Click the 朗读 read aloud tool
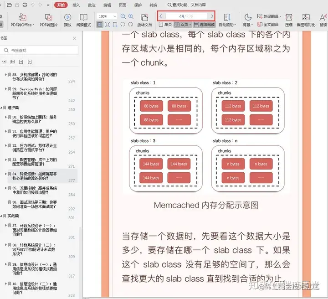 [x=323, y=20]
